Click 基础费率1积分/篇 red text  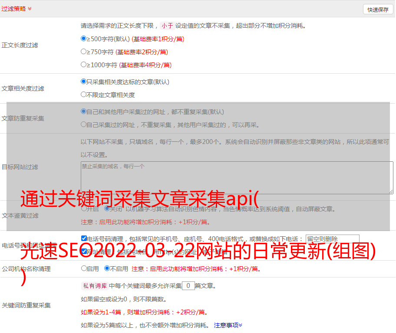[158, 39]
